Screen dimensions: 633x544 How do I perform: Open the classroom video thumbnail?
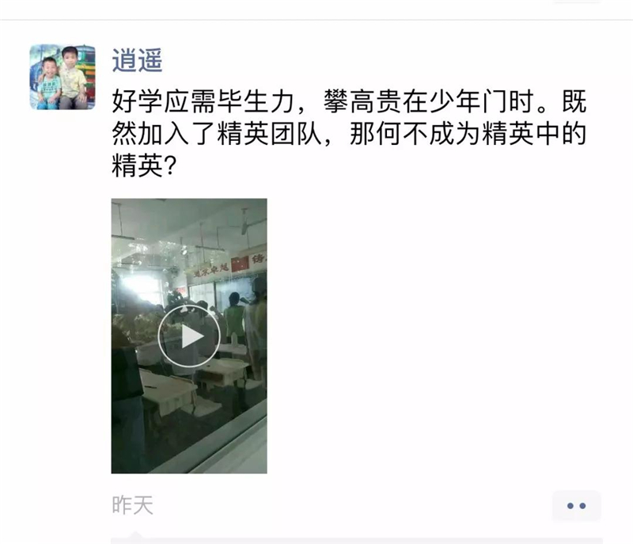[x=189, y=336]
